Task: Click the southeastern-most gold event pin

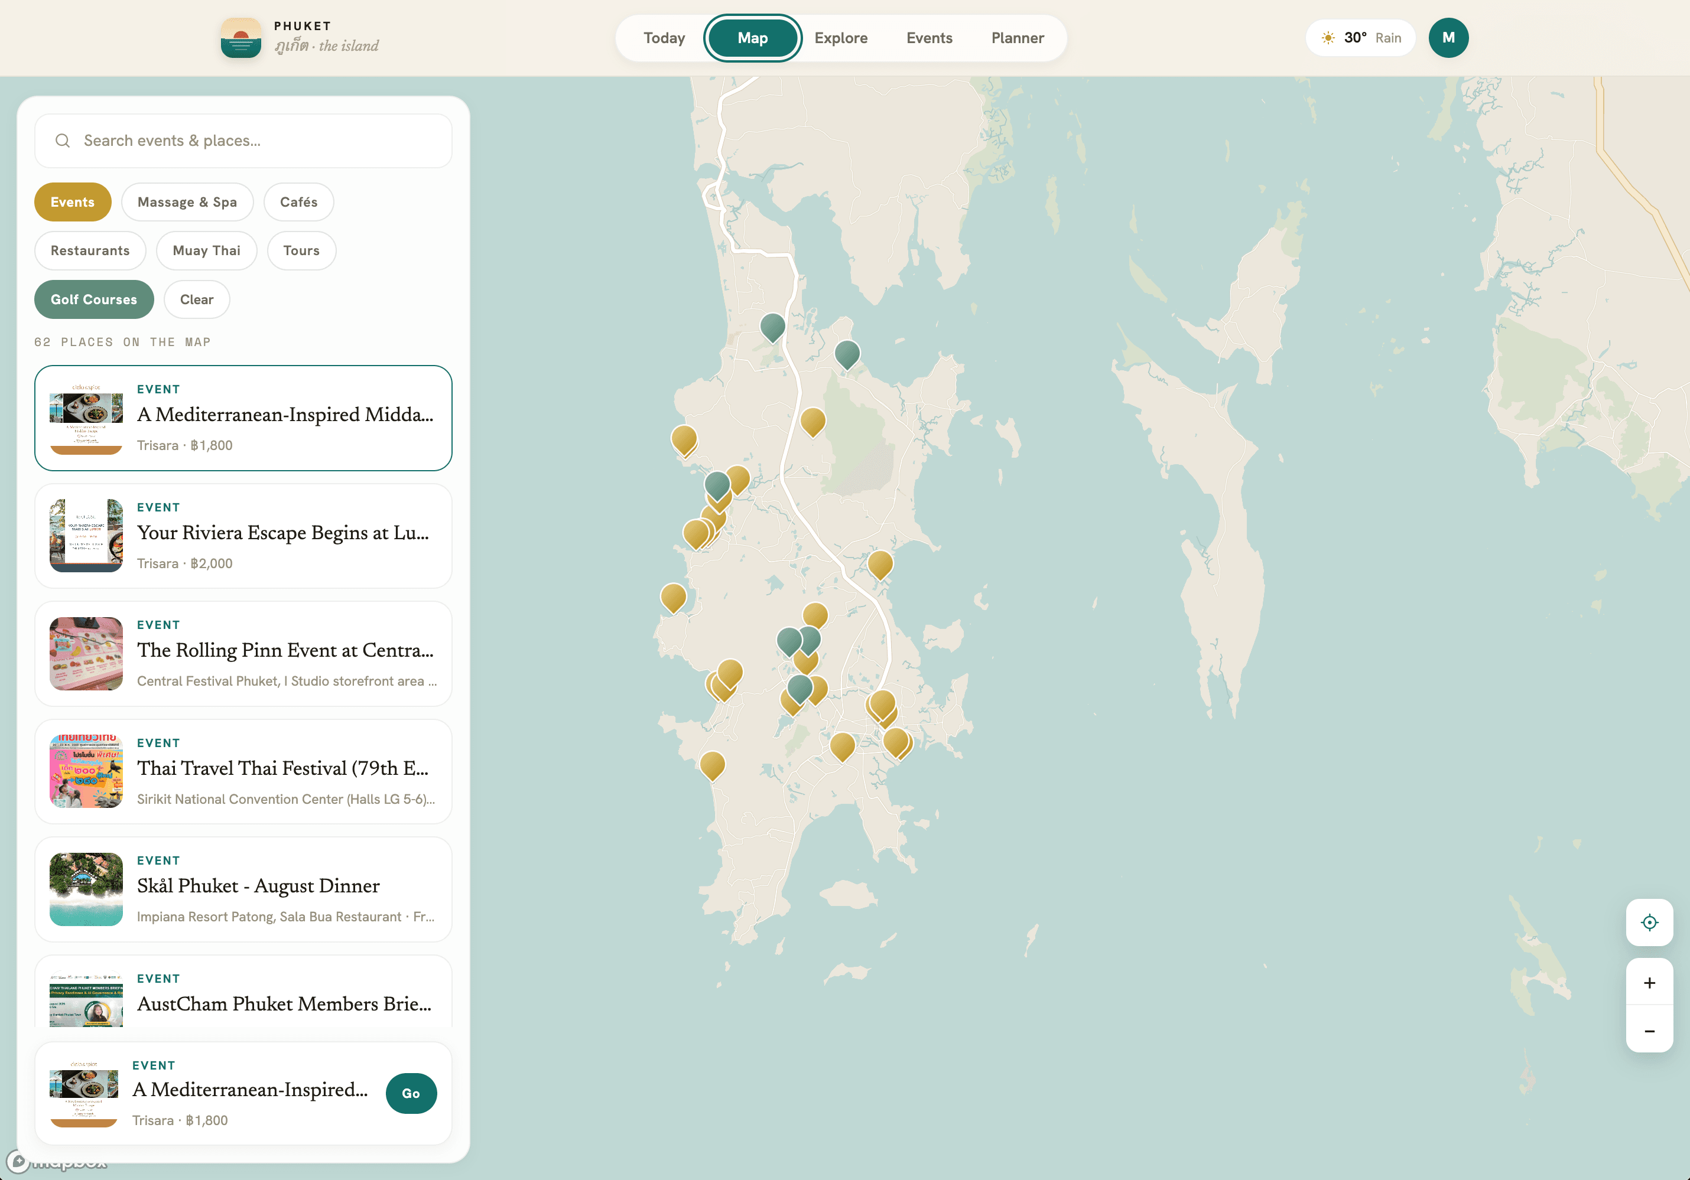Action: click(896, 742)
